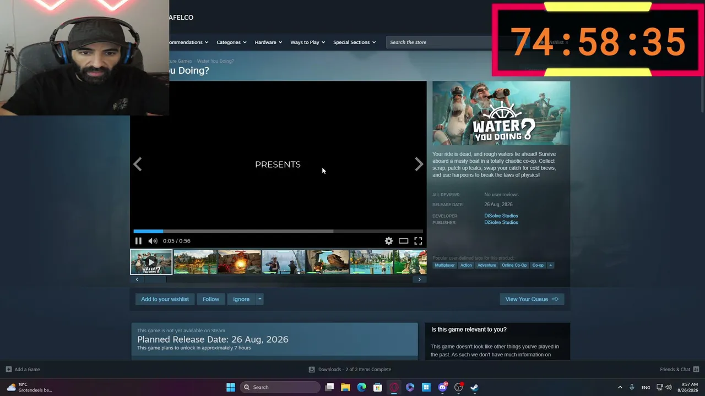The width and height of the screenshot is (705, 396).
Task: Click the Water You Doing? capsule image
Action: [x=501, y=113]
